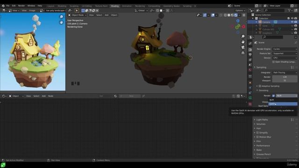Open the View Layer properties tab icon
The height and width of the screenshot is (168, 299).
tap(250, 60)
